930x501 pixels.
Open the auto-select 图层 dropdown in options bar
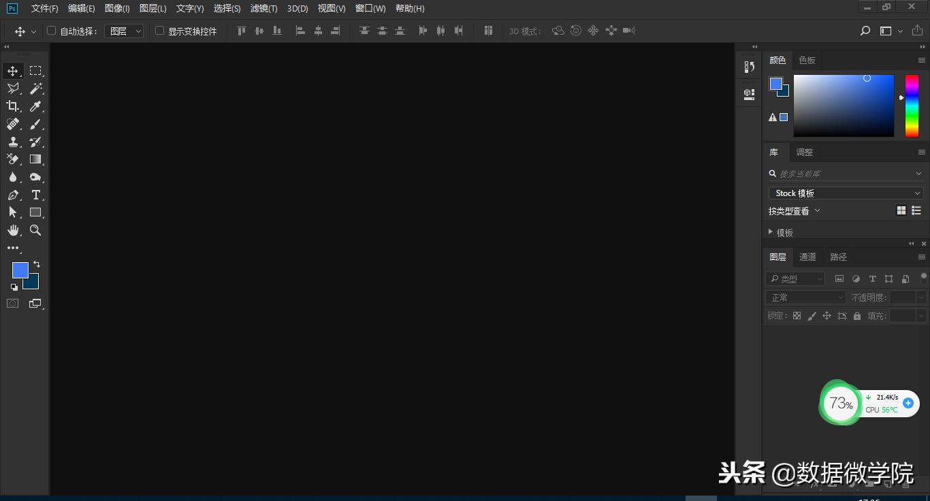pos(124,31)
